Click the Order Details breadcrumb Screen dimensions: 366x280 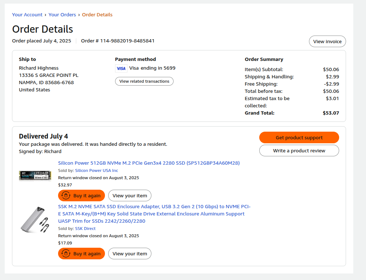pyautogui.click(x=97, y=15)
